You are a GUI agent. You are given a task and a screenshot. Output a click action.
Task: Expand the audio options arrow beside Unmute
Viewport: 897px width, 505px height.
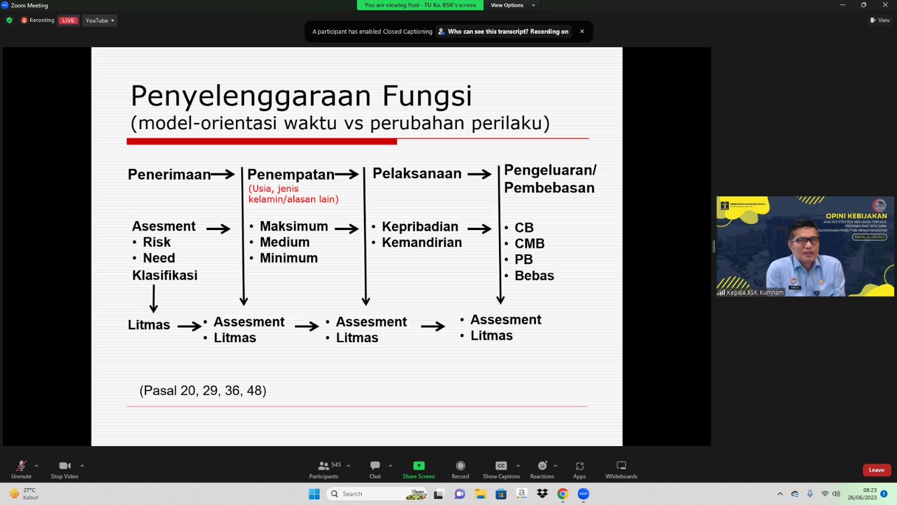36,466
